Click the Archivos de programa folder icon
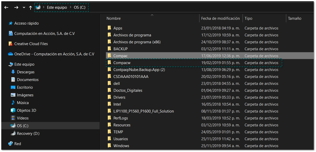Image resolution: width=316 pixels, height=152 pixels. click(x=109, y=35)
